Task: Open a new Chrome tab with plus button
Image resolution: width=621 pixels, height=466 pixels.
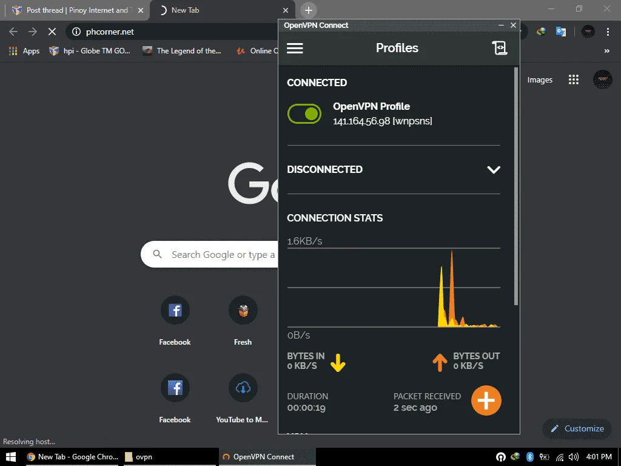Action: point(309,10)
